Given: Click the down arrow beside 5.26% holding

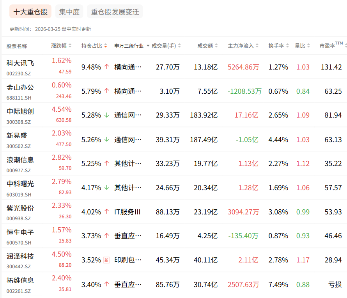Looking at the screenshot, I should point(107,139).
